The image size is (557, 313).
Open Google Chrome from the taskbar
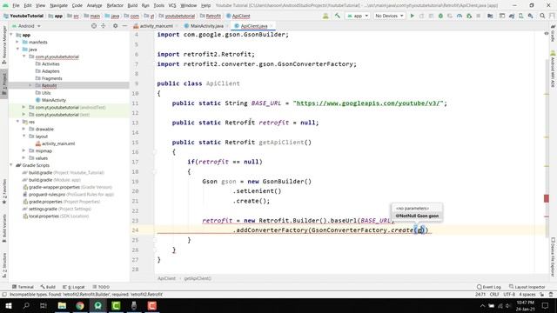pos(80,305)
